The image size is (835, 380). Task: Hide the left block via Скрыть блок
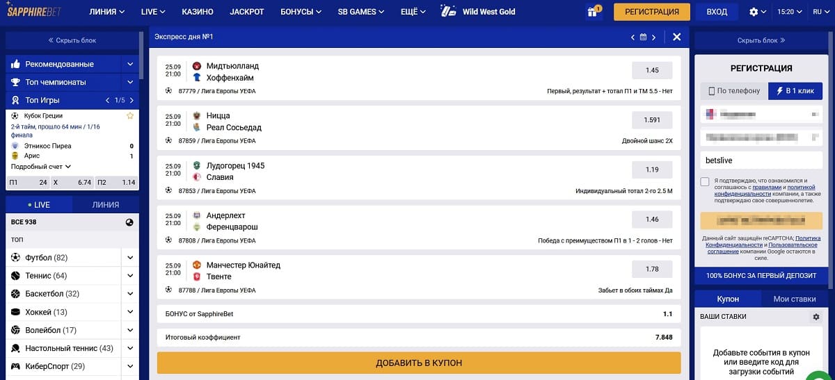tap(72, 40)
